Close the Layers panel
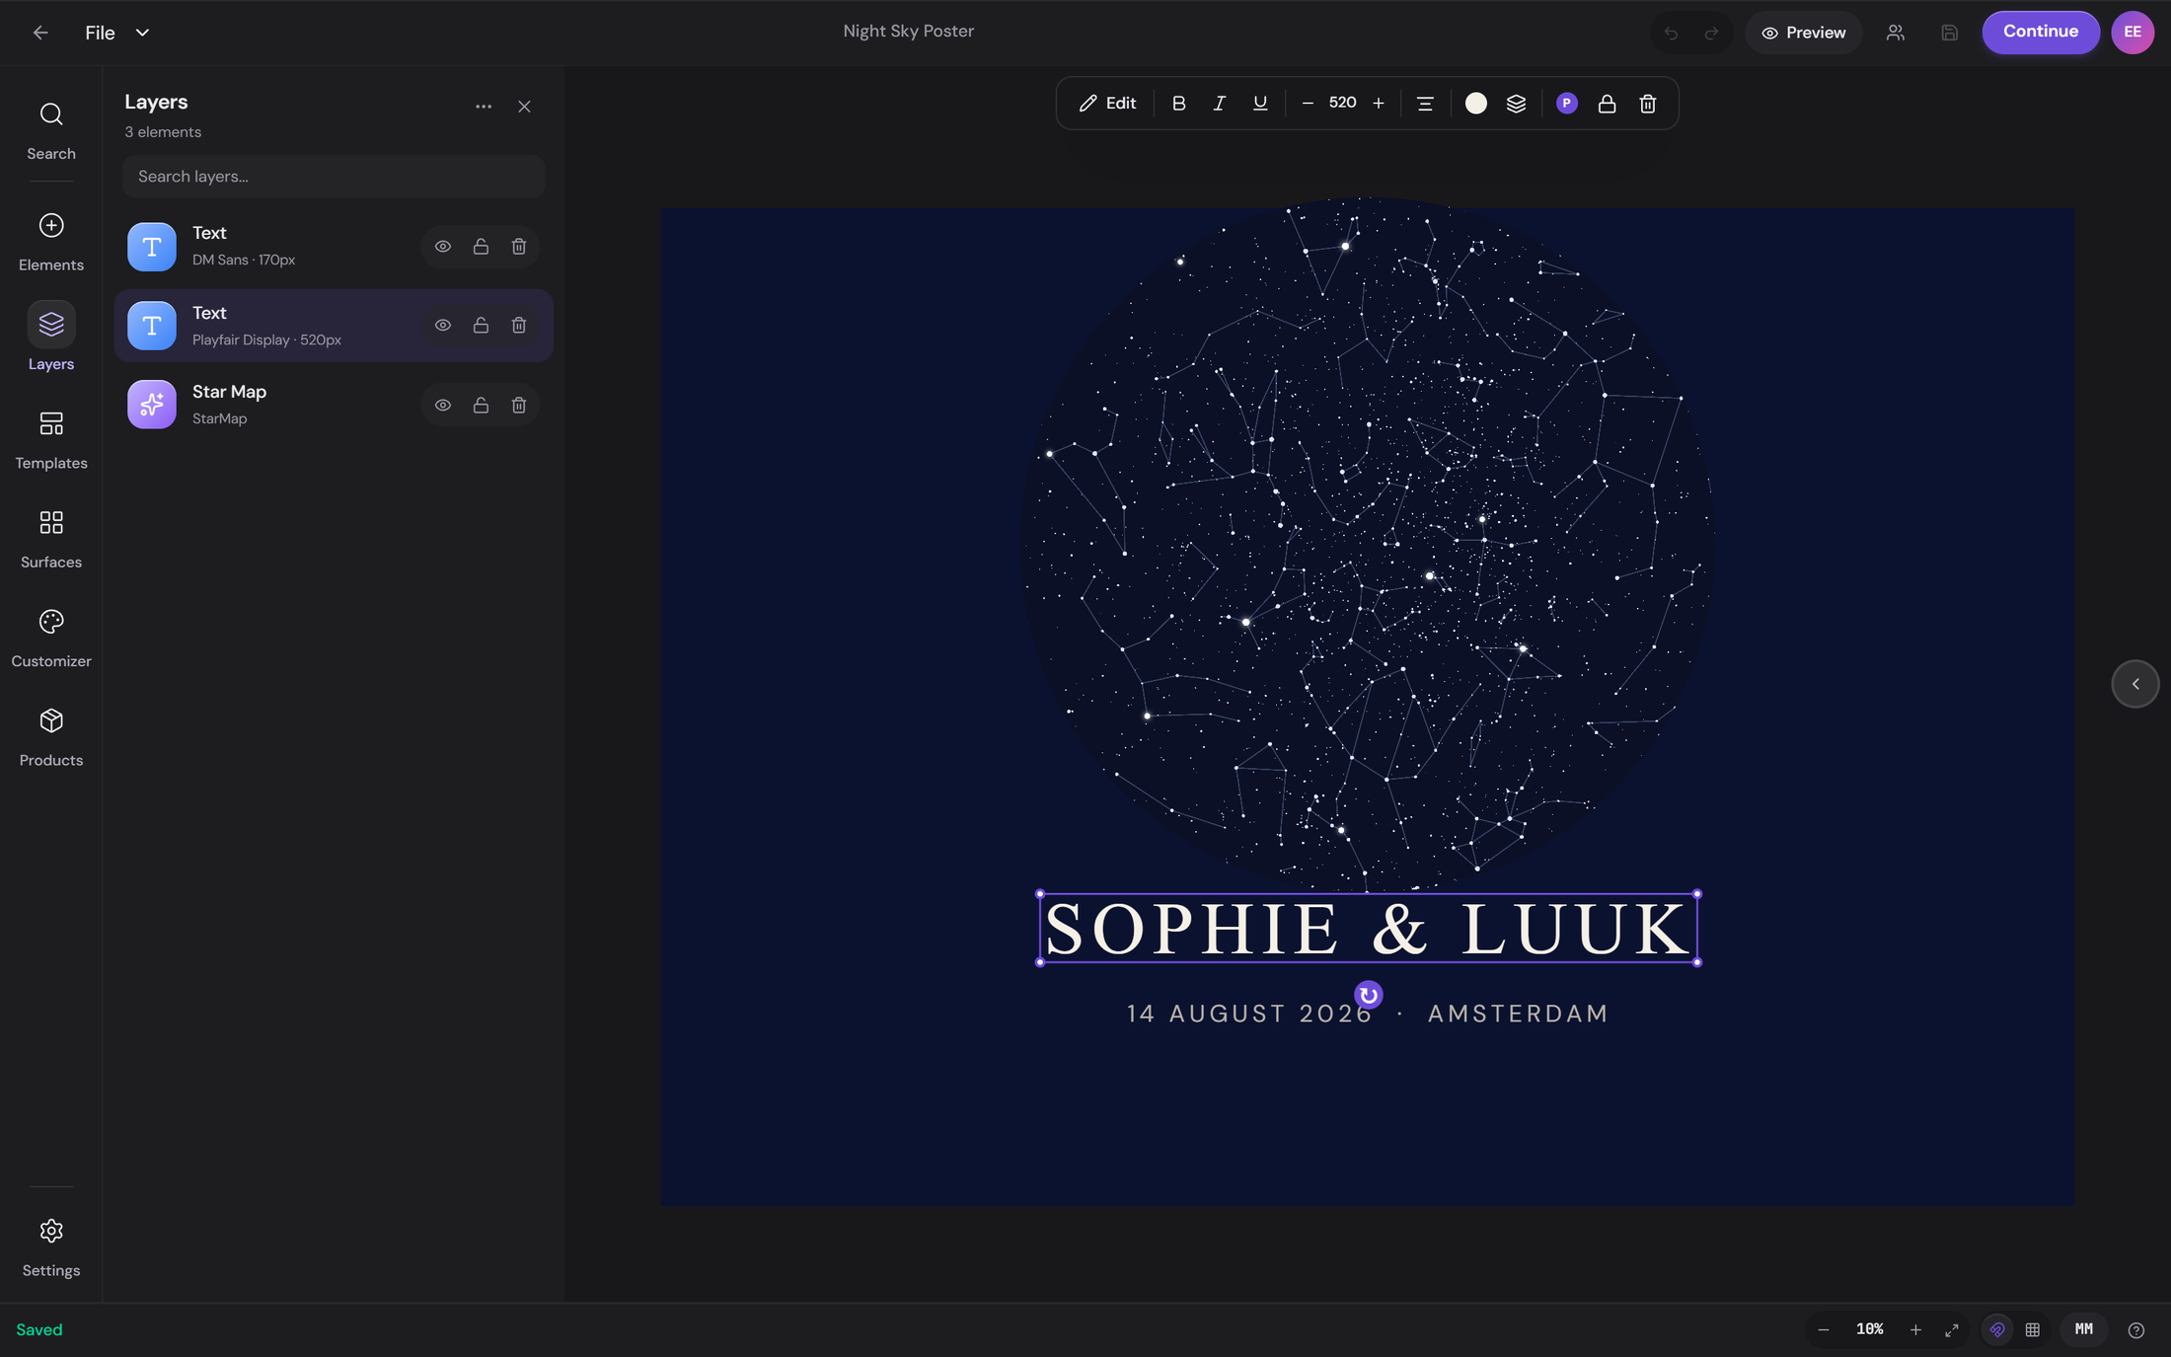2171x1357 pixels. coord(524,107)
